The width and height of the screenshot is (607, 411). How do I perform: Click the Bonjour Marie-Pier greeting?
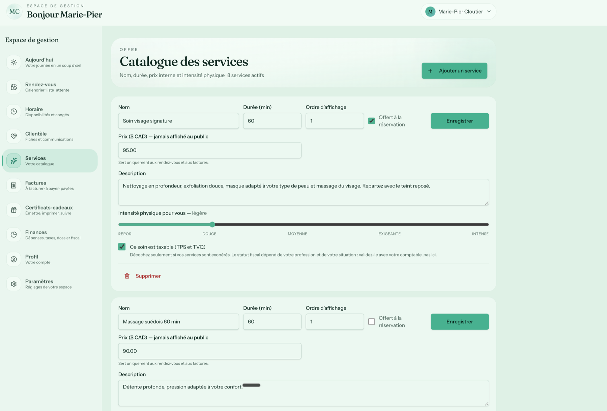point(64,14)
